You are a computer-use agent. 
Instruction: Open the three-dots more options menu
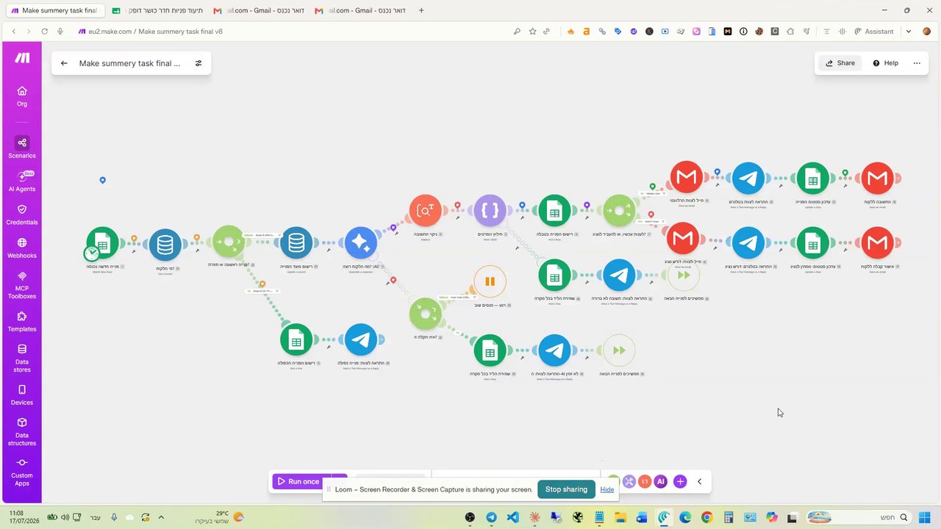(x=917, y=63)
